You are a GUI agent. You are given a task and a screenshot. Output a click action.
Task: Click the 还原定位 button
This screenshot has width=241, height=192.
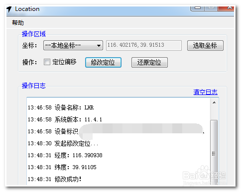click(x=149, y=62)
